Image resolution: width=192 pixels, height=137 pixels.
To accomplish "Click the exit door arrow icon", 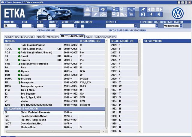I will pos(143,14).
